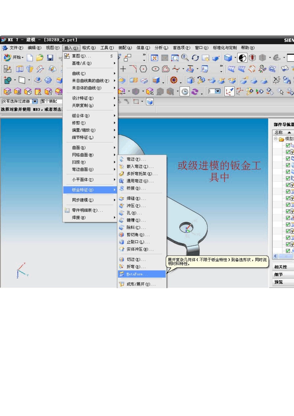Click the measure distance X icon

(276, 80)
